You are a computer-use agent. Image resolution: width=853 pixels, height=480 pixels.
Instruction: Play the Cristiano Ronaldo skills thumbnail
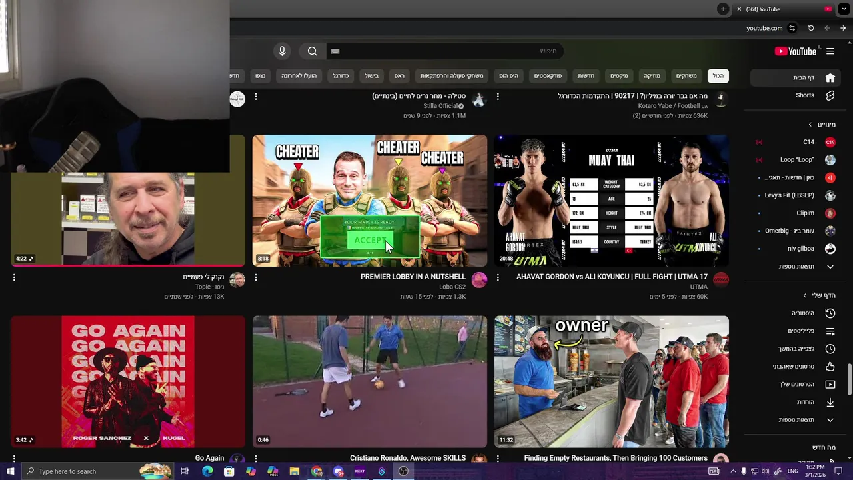tap(370, 381)
